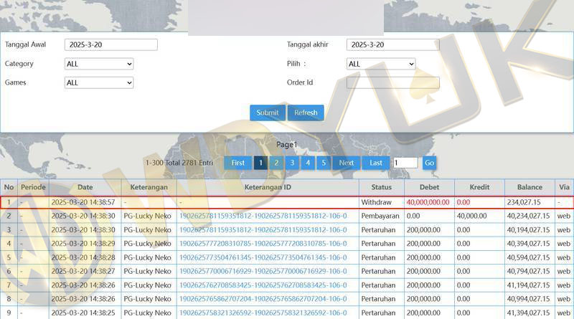Screen dimensions: 574x319
Task: Click the Balance column header
Action: [530, 187]
